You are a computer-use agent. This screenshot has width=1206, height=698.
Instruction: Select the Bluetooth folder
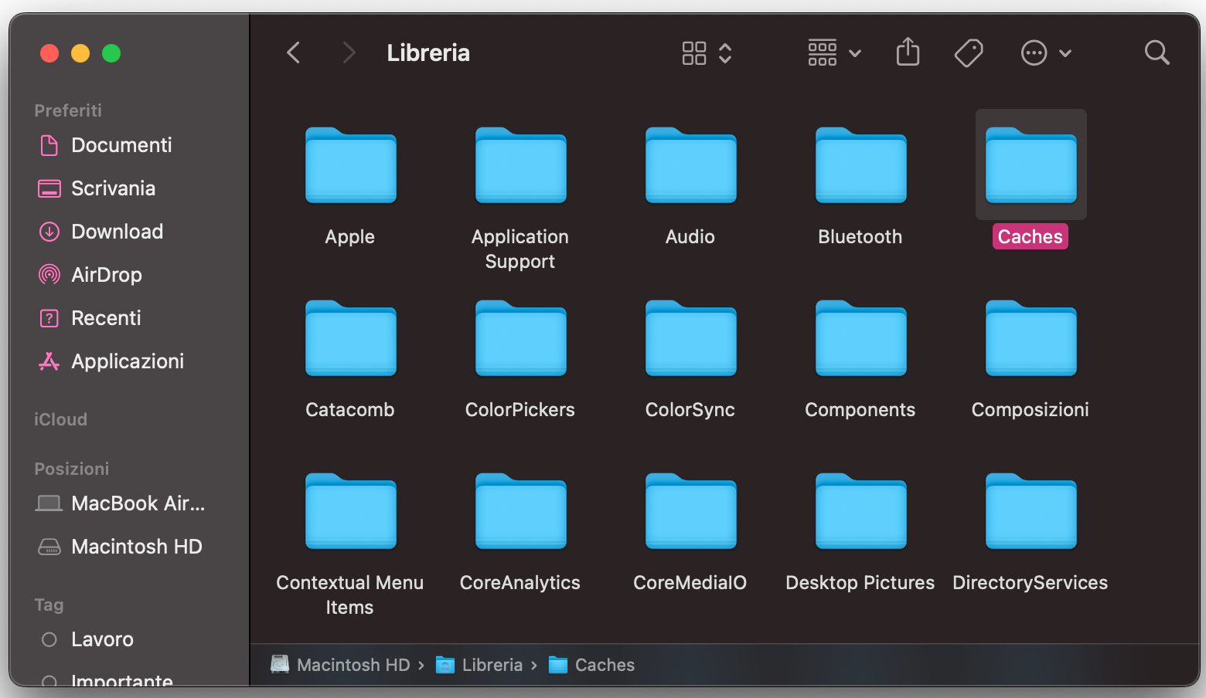pyautogui.click(x=860, y=166)
